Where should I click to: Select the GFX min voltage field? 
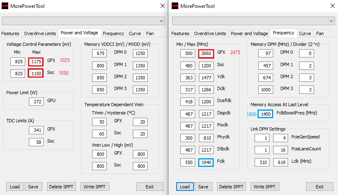click(18, 62)
